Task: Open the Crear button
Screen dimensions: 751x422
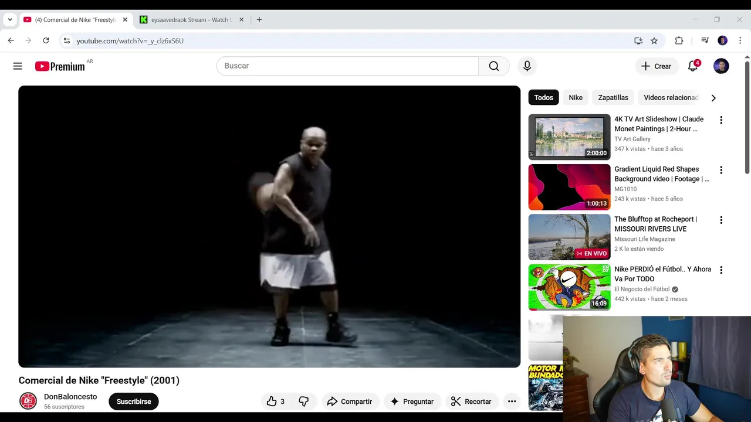Action: 656,66
